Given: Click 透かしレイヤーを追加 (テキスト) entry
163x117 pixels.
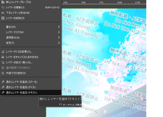Looking at the screenshot, I should [x=31, y=93].
